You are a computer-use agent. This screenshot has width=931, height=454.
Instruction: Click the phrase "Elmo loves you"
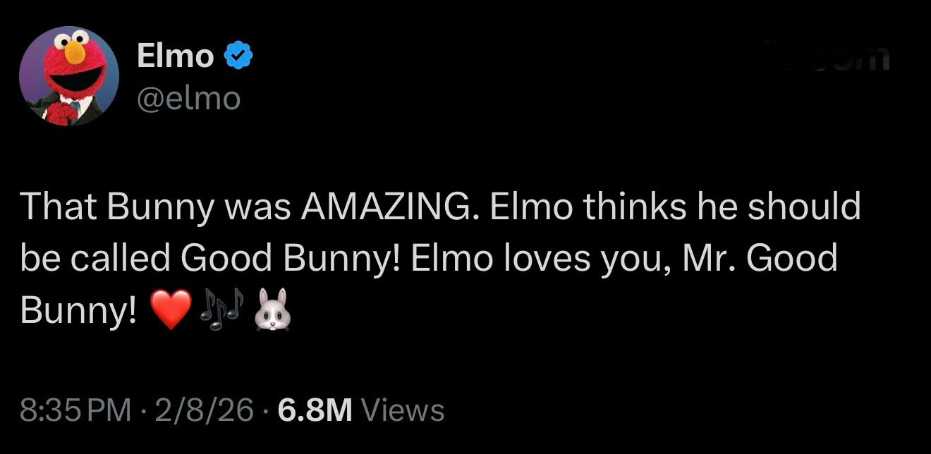537,259
